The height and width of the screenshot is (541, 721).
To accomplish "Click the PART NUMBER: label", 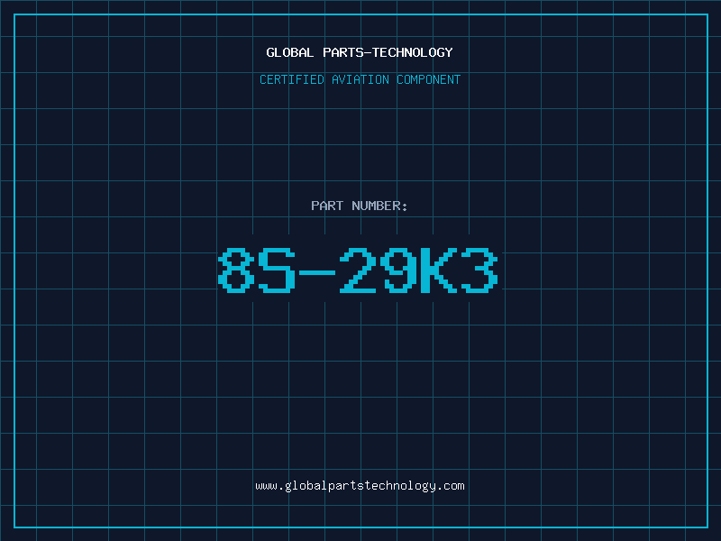I will click(x=360, y=206).
